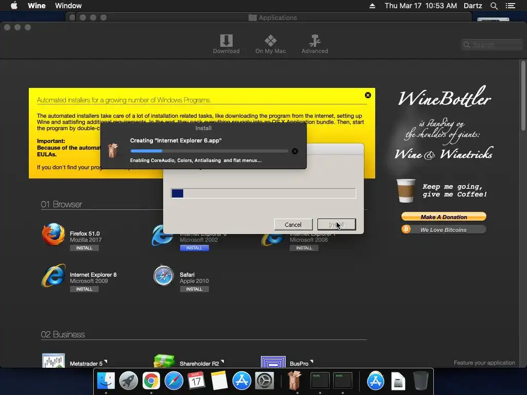Stop the Internet Explorer 6.app creation progress
The height and width of the screenshot is (395, 527).
coord(295,151)
